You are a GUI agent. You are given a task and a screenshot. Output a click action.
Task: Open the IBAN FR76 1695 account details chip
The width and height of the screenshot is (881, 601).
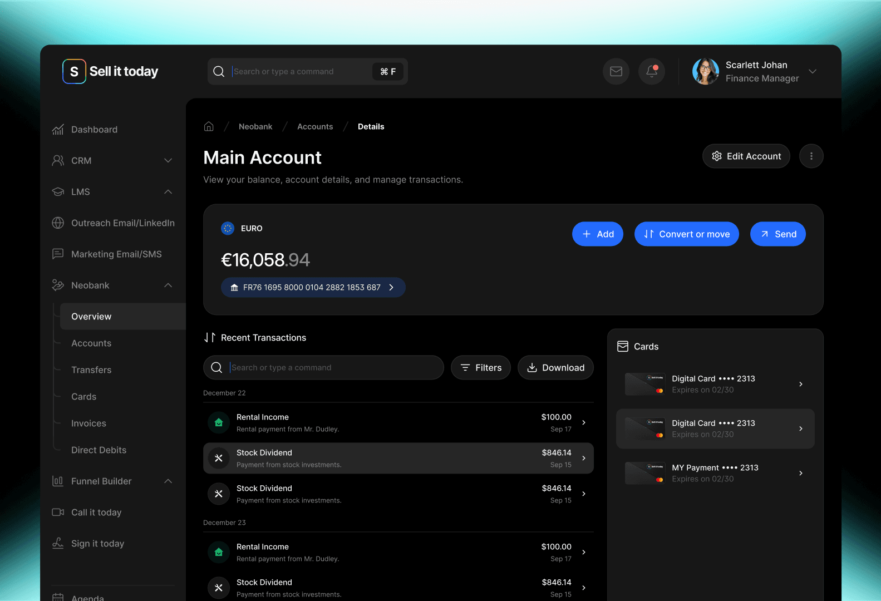(x=313, y=288)
